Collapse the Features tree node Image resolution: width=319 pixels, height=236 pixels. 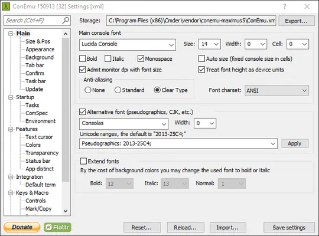click(11, 129)
